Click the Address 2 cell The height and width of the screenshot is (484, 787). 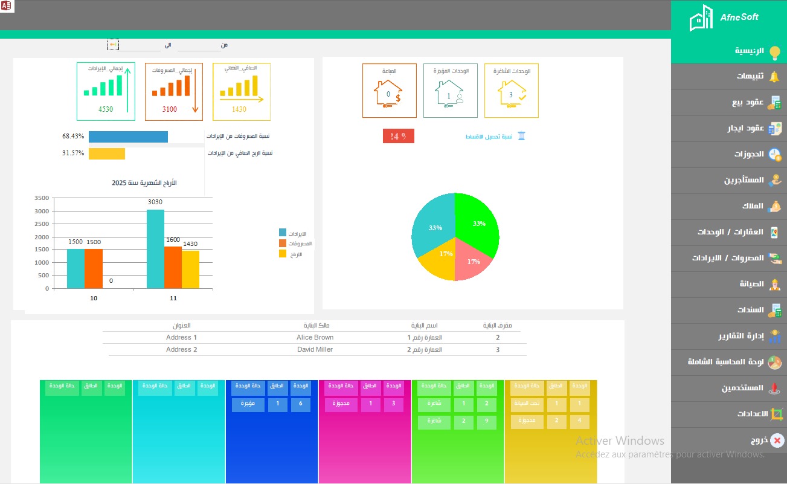tap(182, 349)
